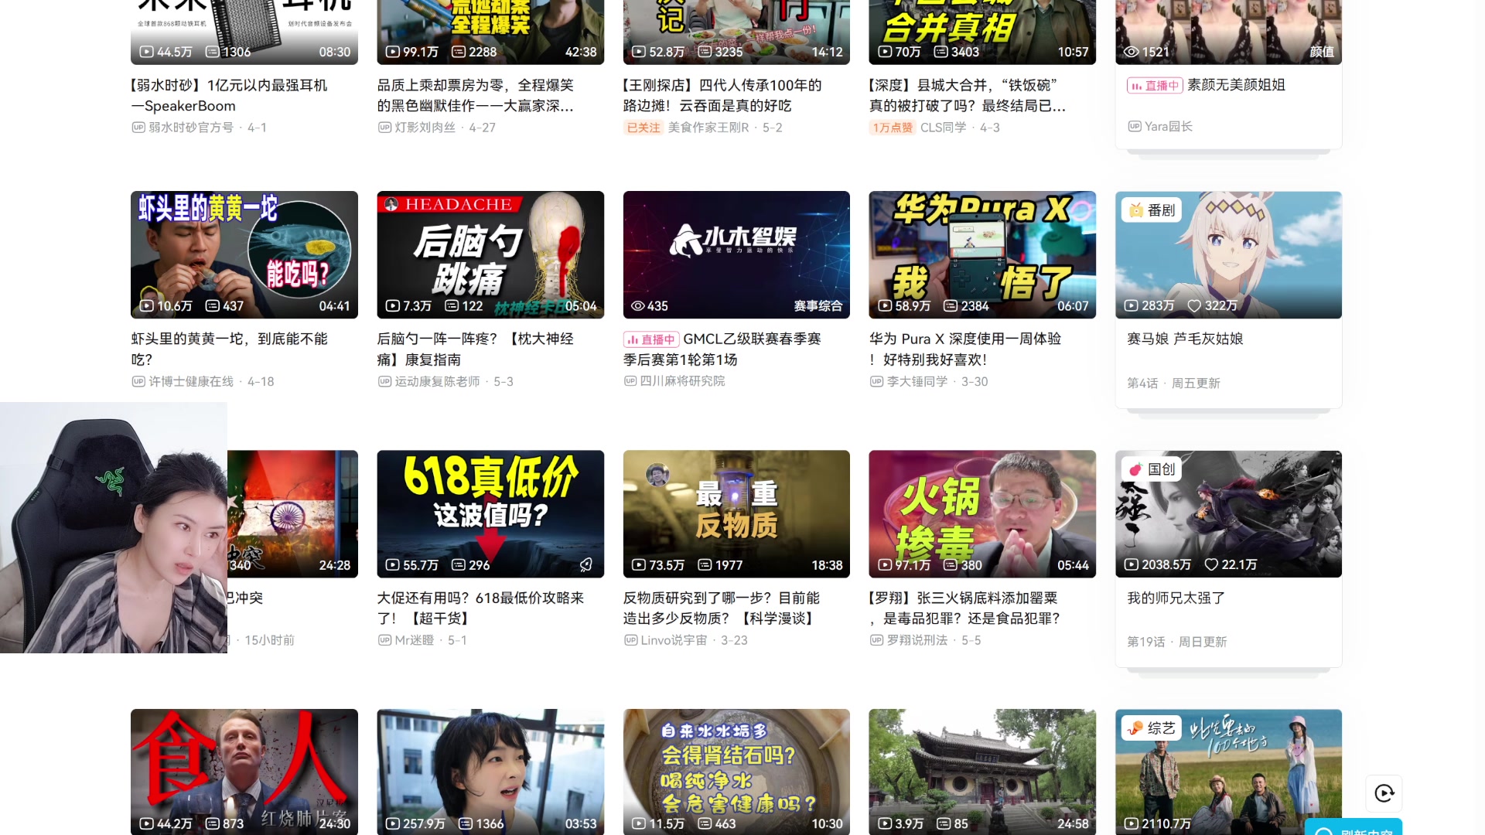Click the text 第19话 · 周日更新
1485x835 pixels.
(1177, 642)
